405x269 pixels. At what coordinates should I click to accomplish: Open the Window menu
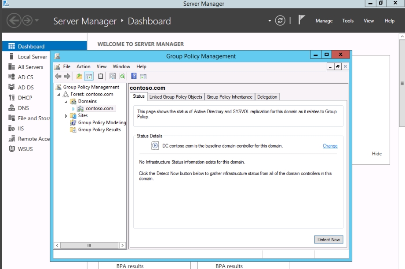(121, 66)
